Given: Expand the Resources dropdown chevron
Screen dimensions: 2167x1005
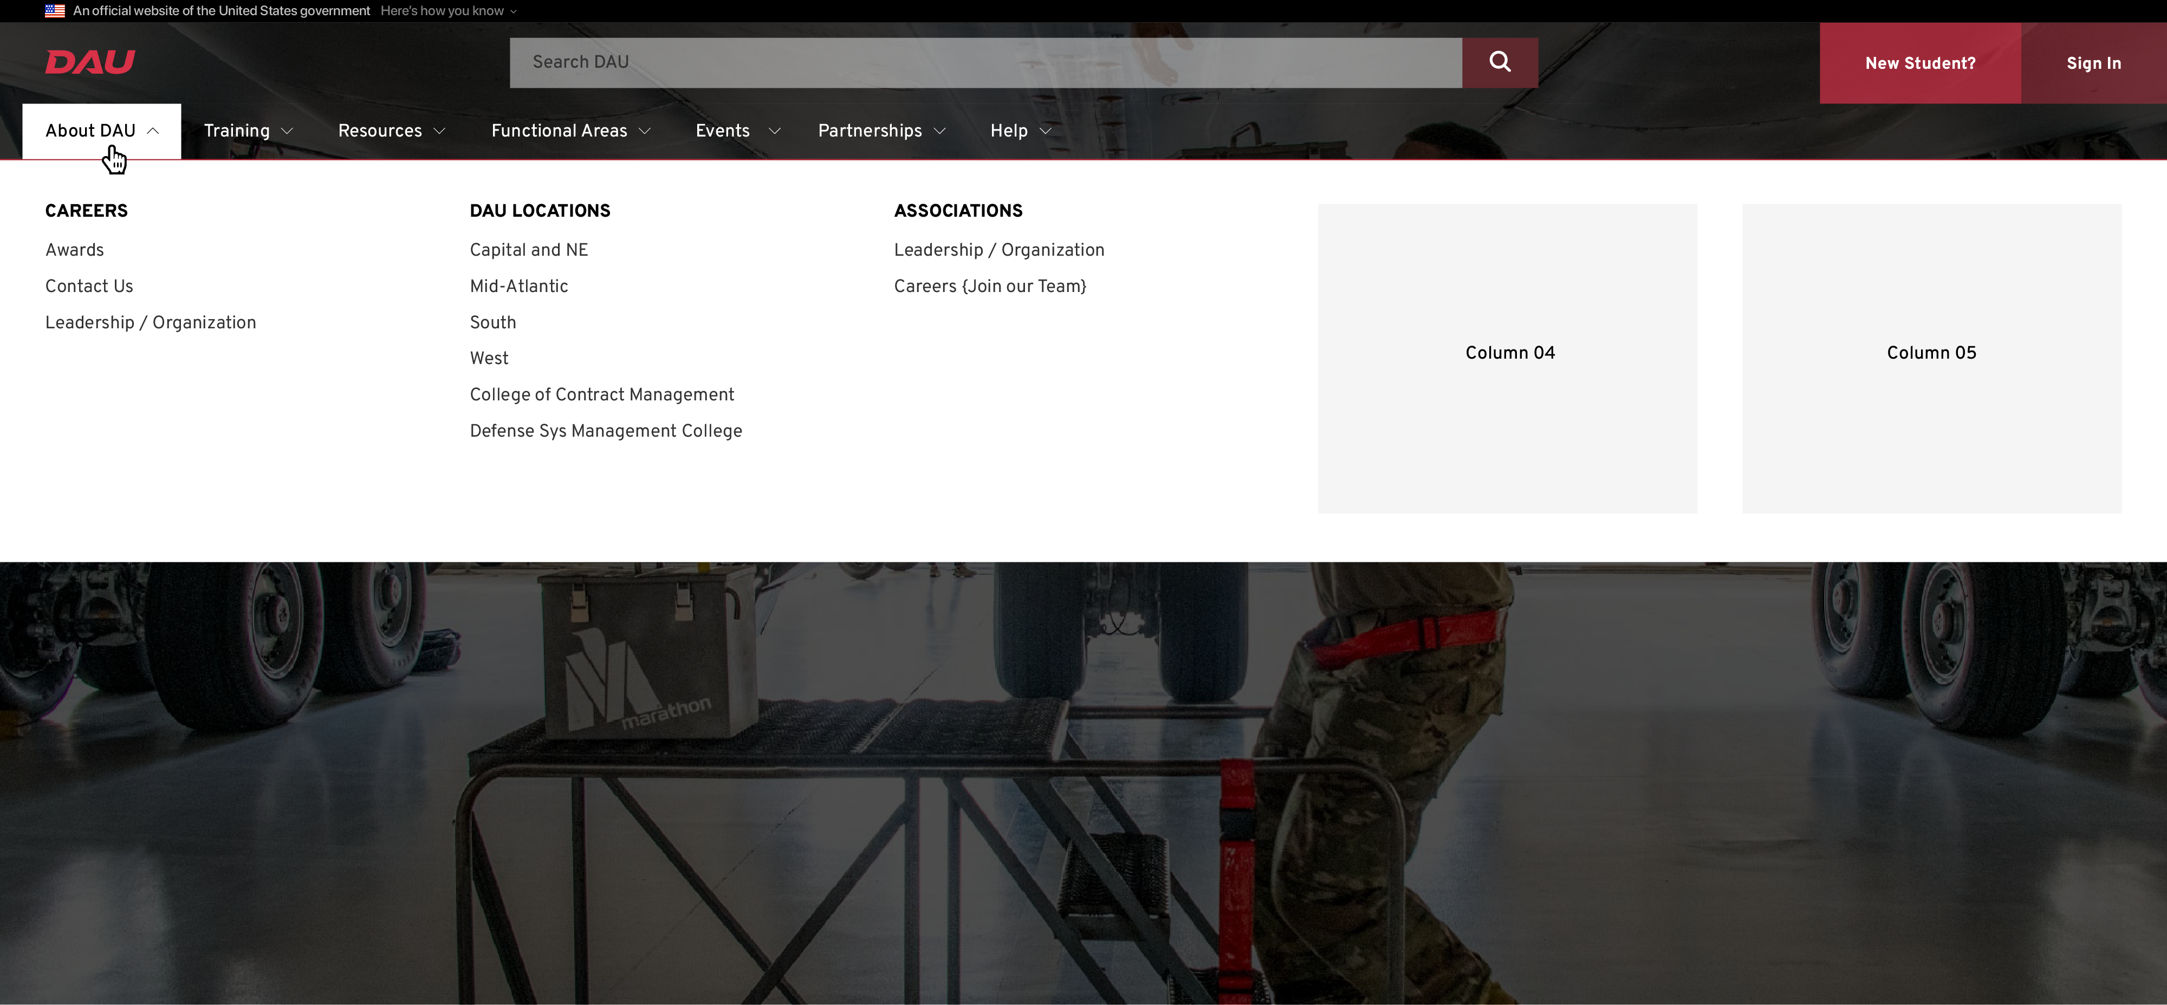Looking at the screenshot, I should tap(439, 131).
